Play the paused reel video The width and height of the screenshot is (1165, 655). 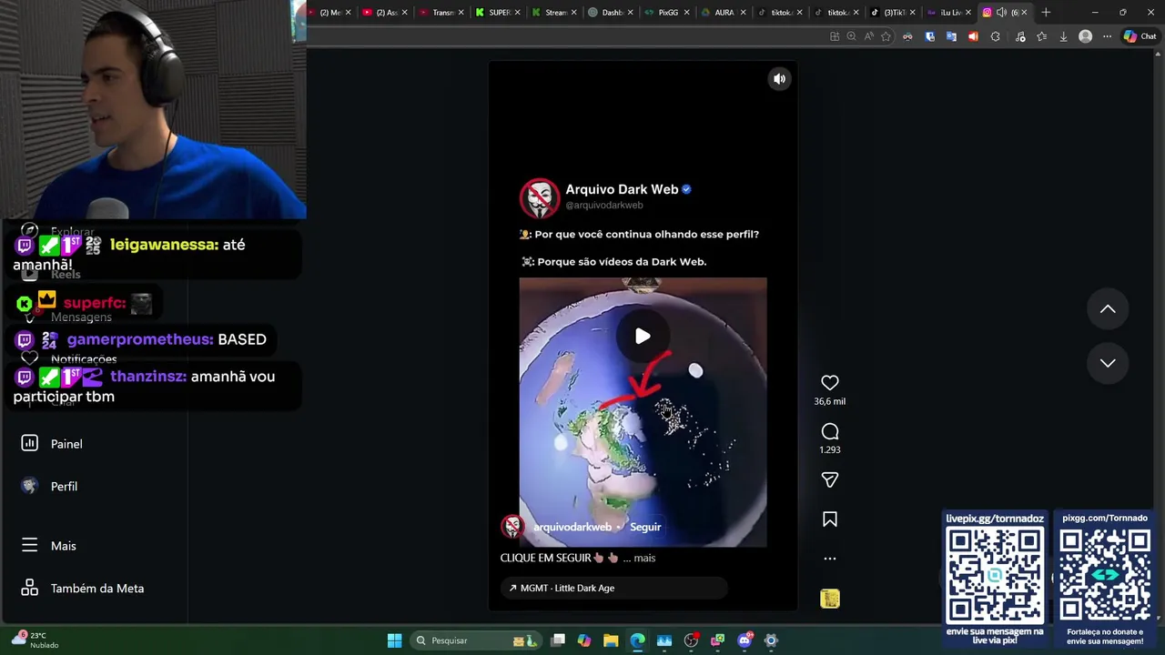coord(643,337)
